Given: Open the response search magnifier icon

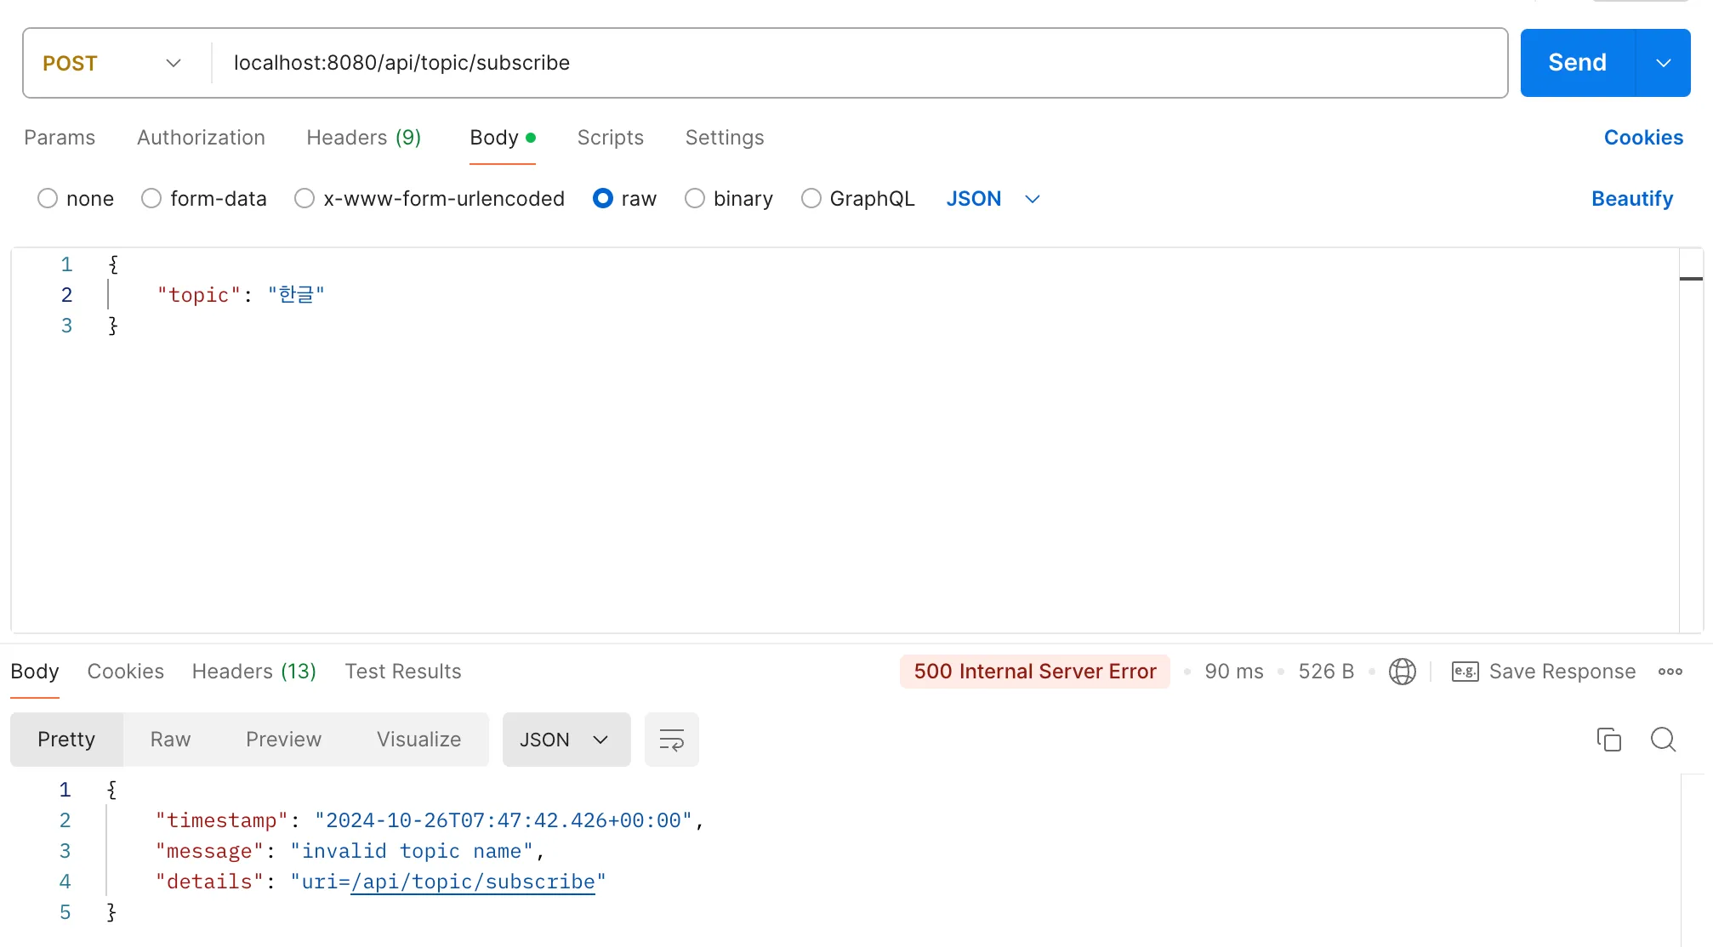Looking at the screenshot, I should pos(1663,740).
